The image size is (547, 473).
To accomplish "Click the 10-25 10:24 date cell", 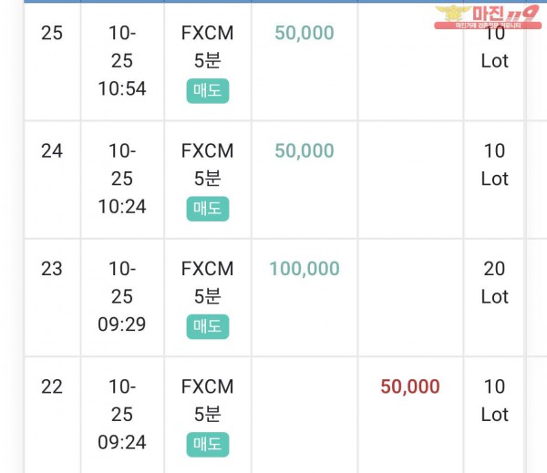I will [122, 179].
